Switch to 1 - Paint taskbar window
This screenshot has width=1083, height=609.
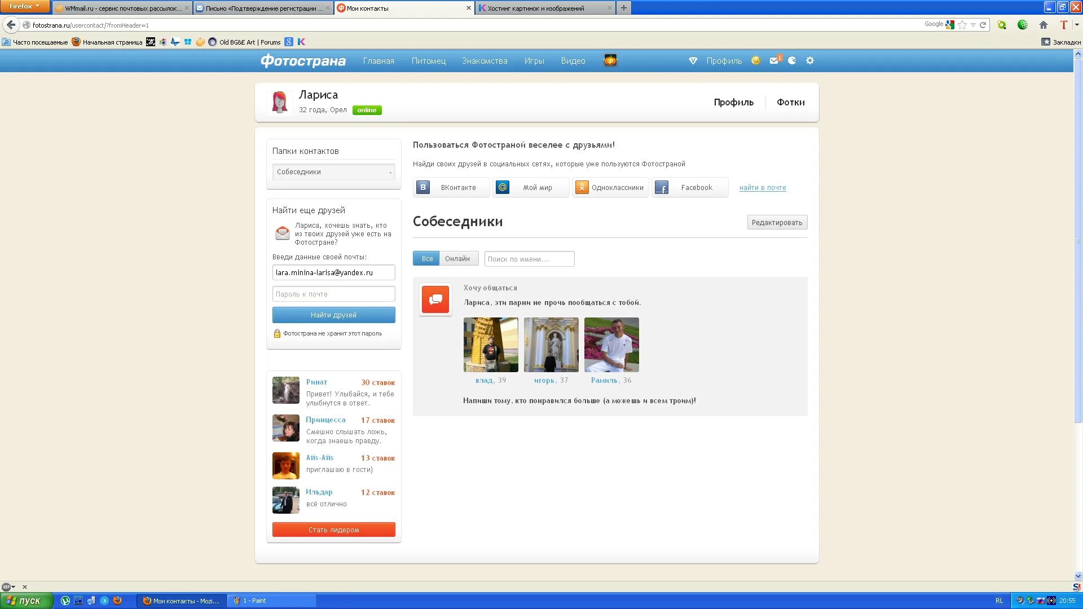click(x=272, y=601)
